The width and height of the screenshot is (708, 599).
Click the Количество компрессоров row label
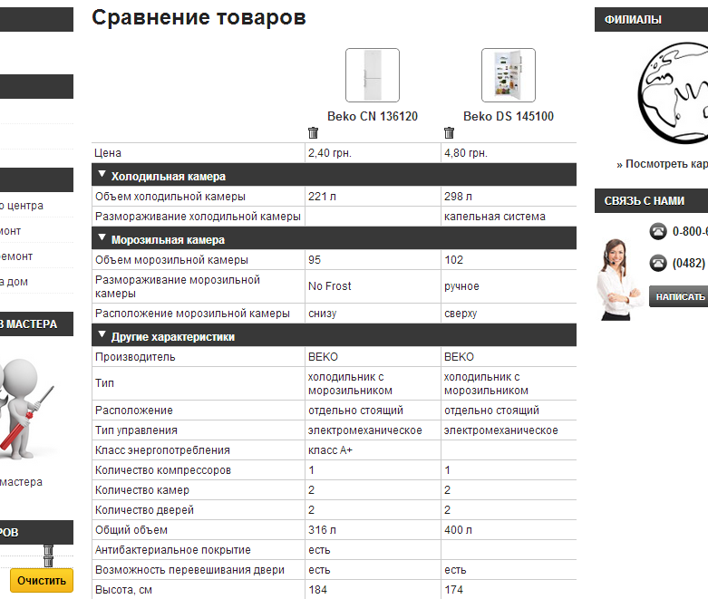[163, 470]
